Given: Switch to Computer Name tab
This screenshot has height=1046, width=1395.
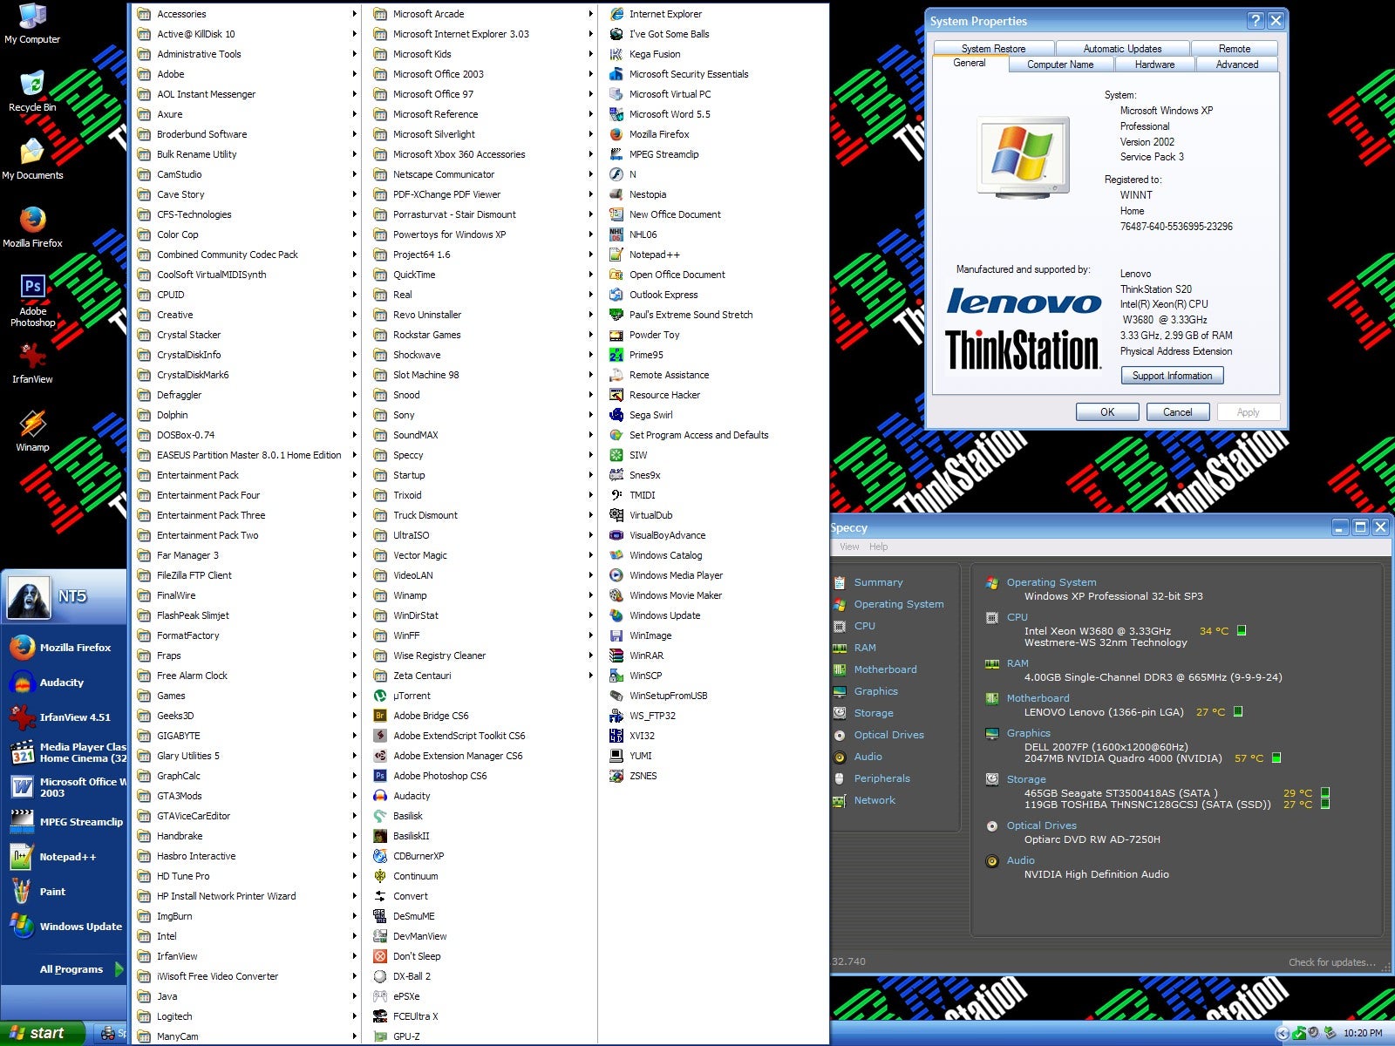Looking at the screenshot, I should [x=1060, y=65].
